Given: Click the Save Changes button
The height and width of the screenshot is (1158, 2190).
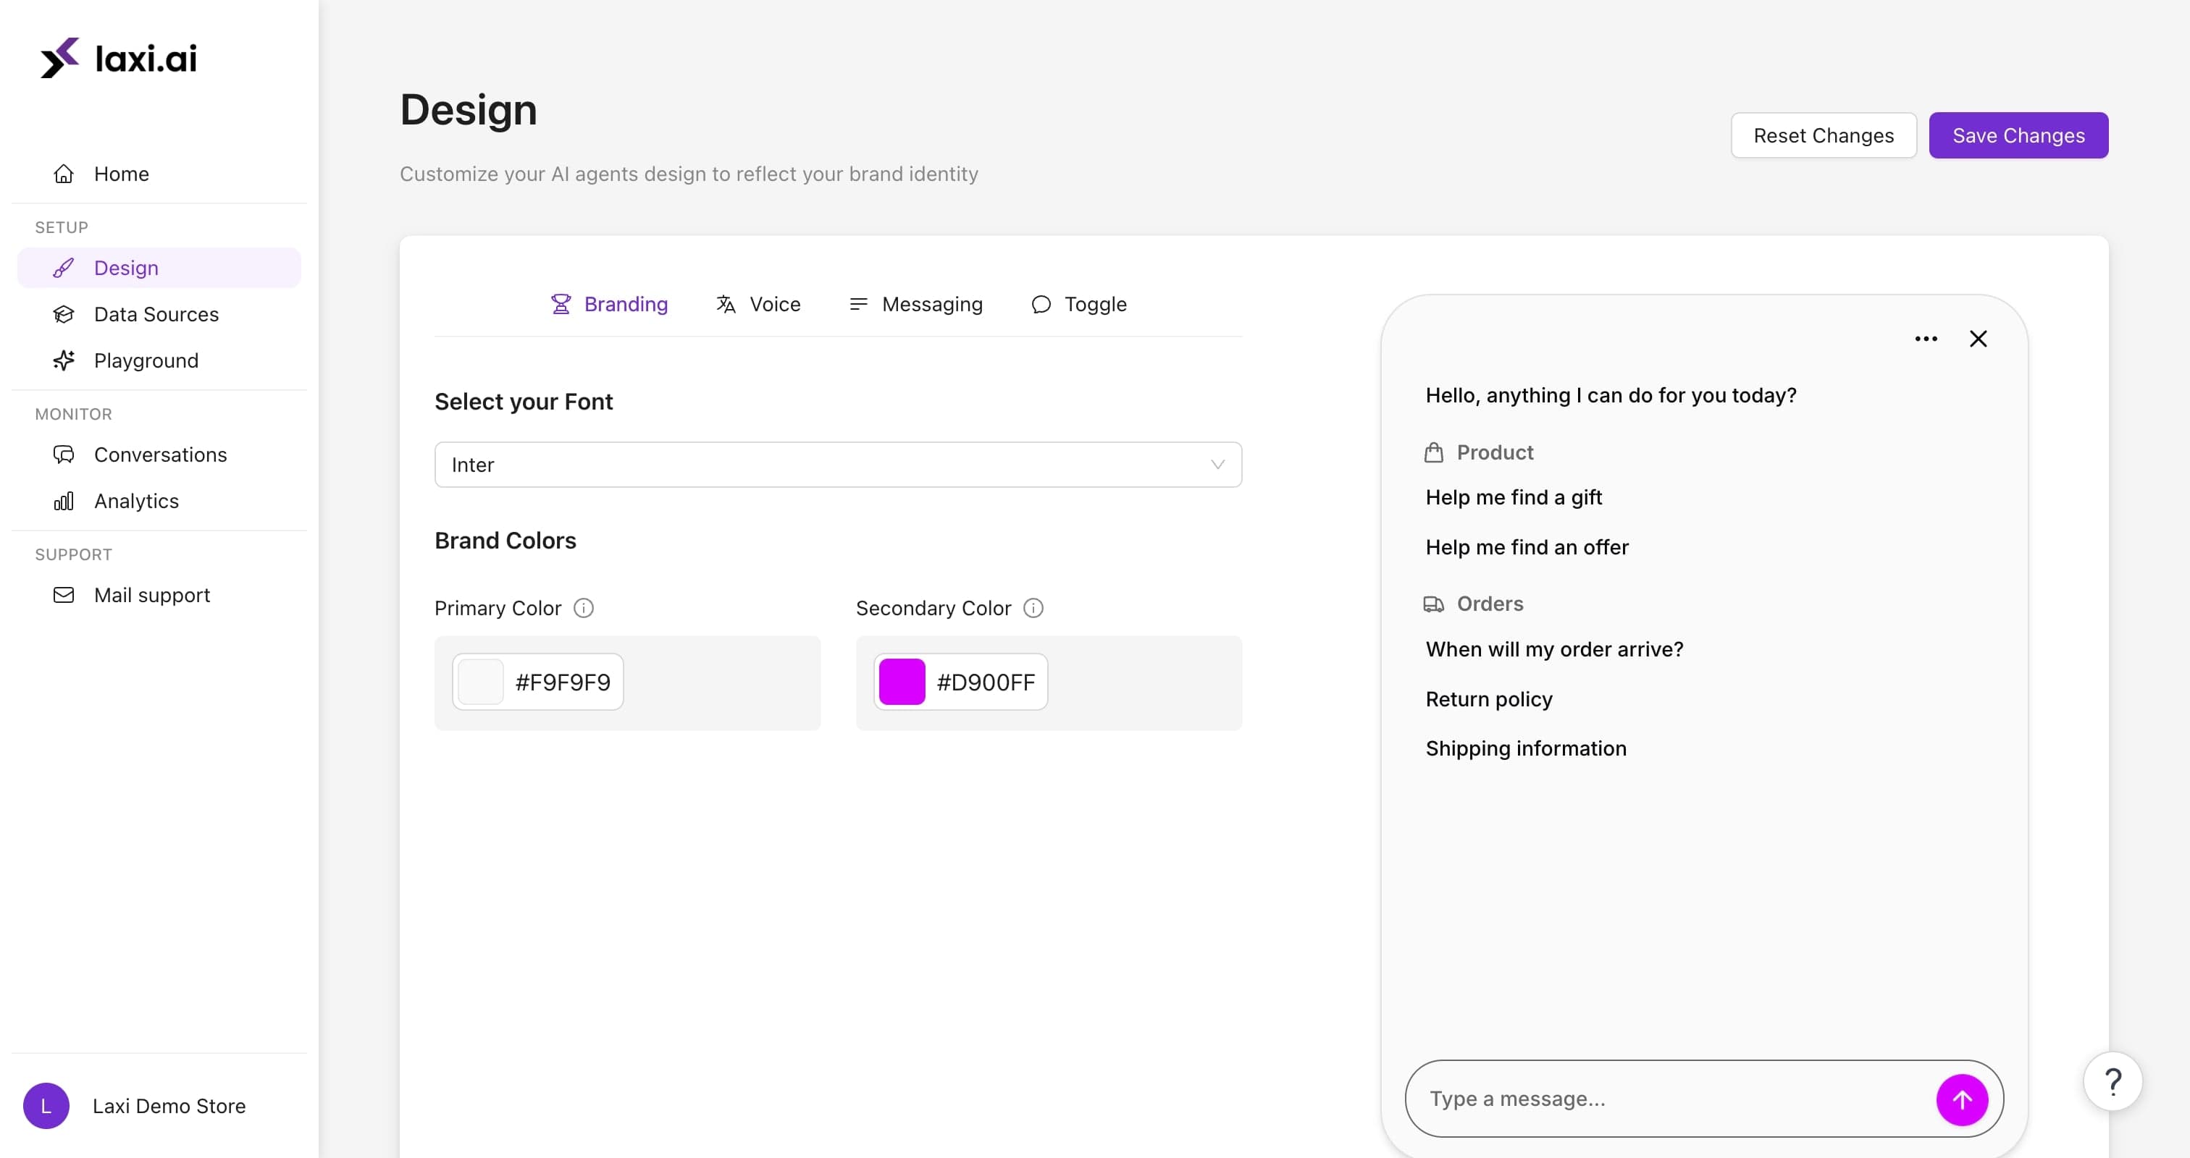Looking at the screenshot, I should pos(2018,135).
